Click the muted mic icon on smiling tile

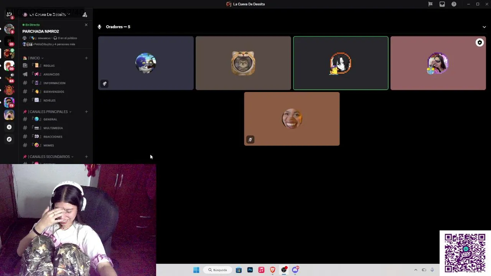(250, 140)
